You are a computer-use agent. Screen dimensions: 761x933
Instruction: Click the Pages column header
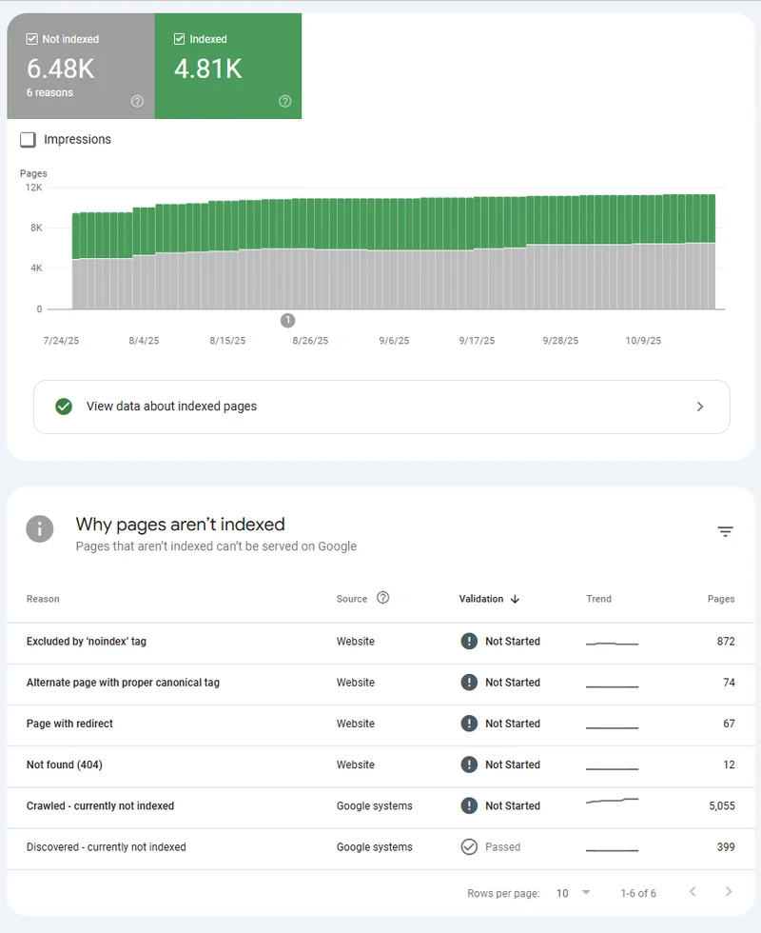(721, 599)
